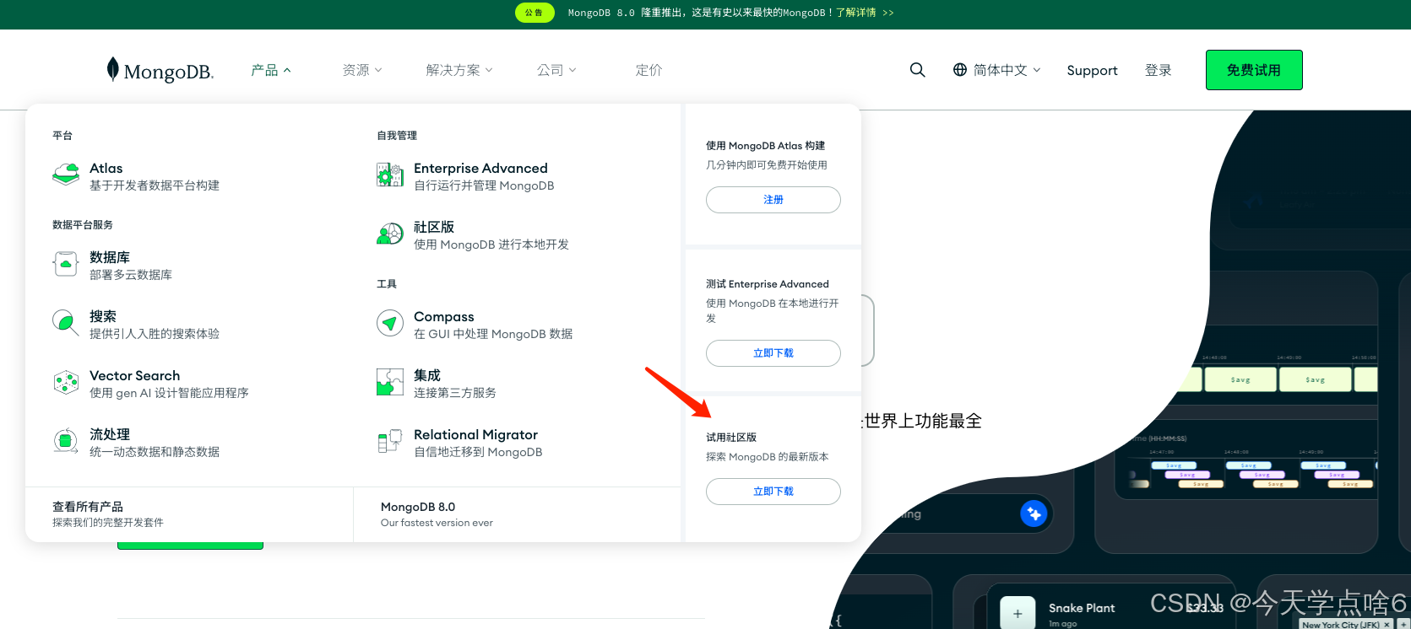Expand the 公司 menu
This screenshot has width=1411, height=629.
point(556,70)
